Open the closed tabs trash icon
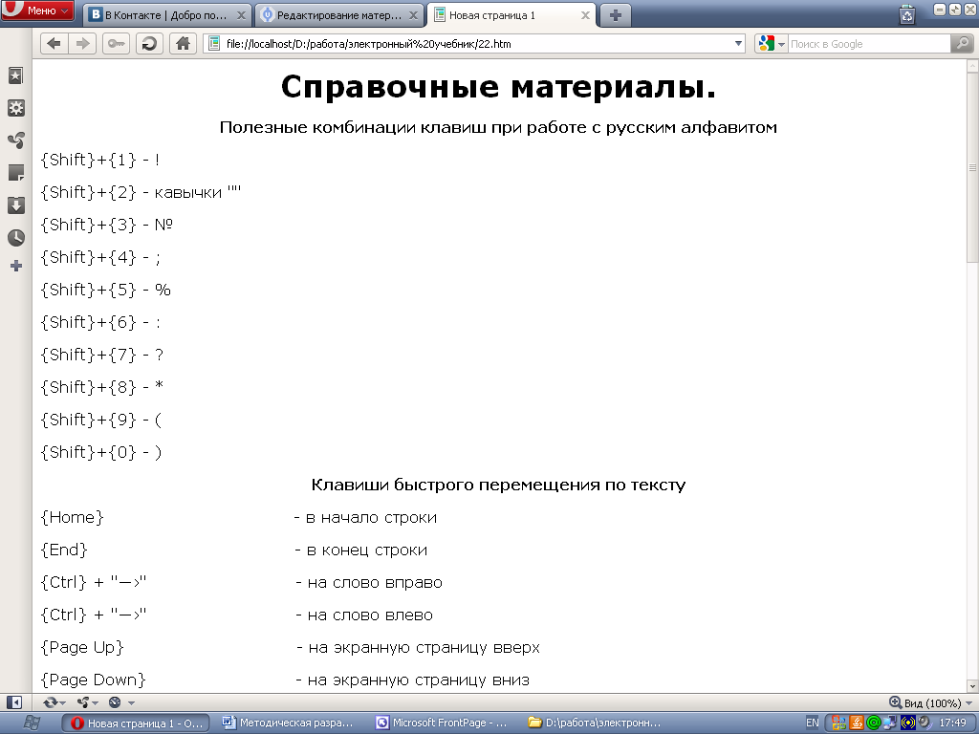 click(x=906, y=14)
